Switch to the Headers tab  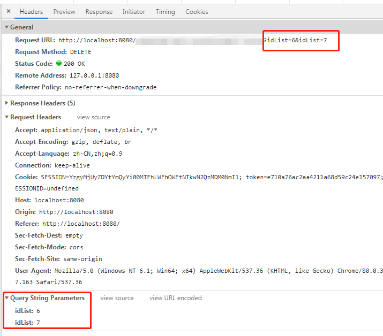[31, 12]
